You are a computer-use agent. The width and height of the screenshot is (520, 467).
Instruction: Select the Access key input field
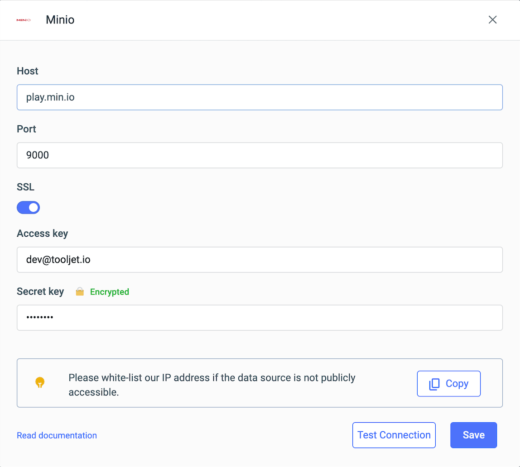[x=260, y=260]
